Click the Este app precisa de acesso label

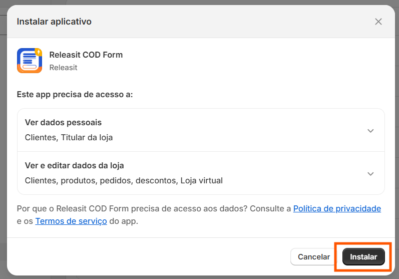[75, 95]
